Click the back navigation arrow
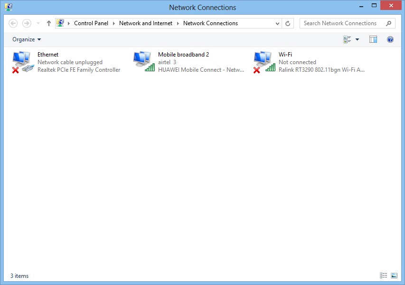 point(13,23)
